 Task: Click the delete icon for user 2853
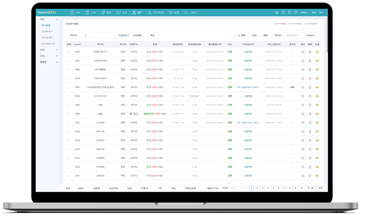pyautogui.click(x=310, y=96)
